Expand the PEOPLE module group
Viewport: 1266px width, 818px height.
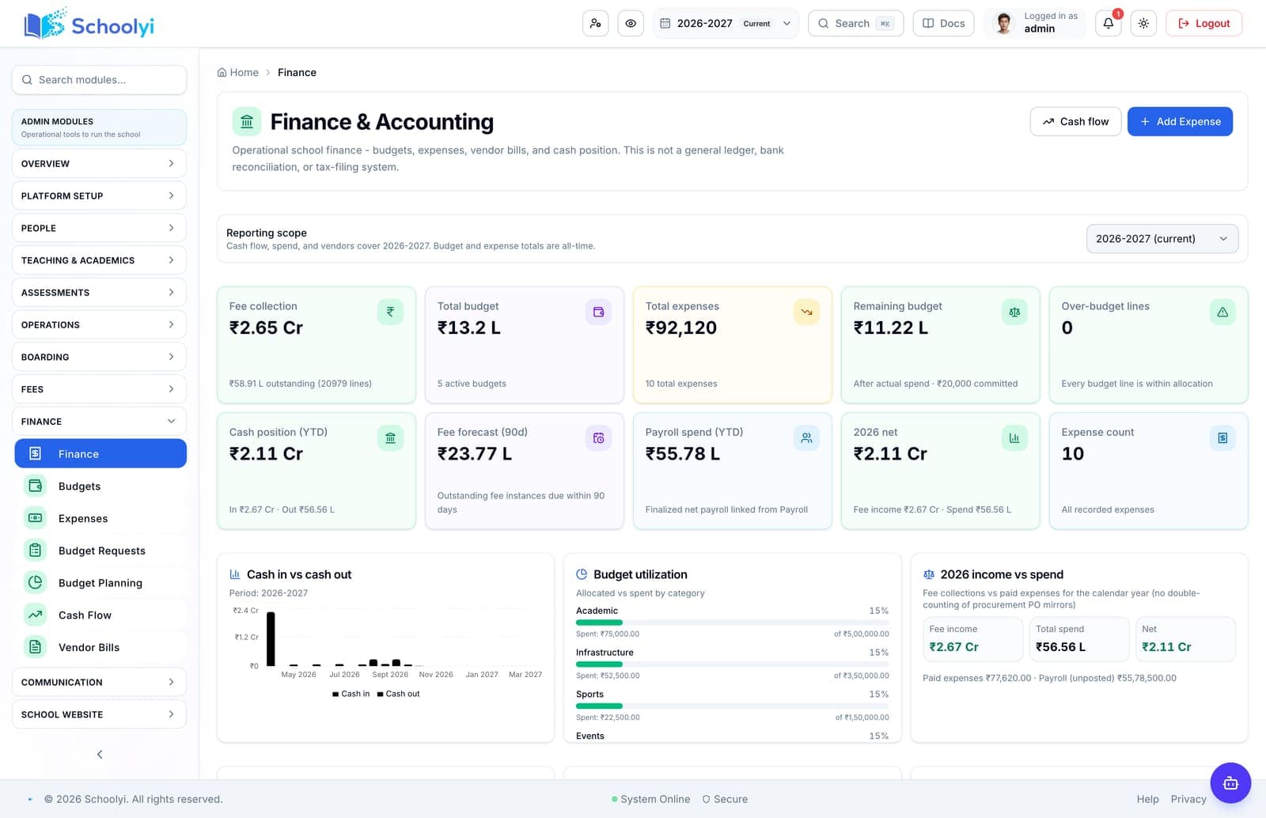(99, 228)
